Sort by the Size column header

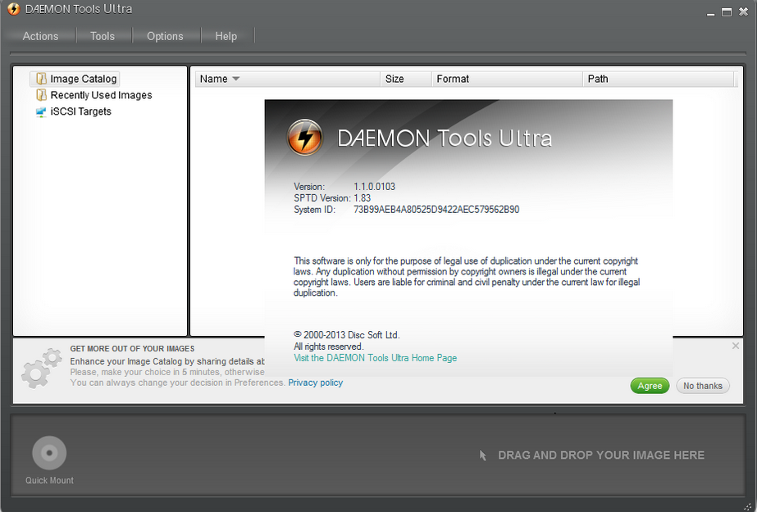[406, 79]
